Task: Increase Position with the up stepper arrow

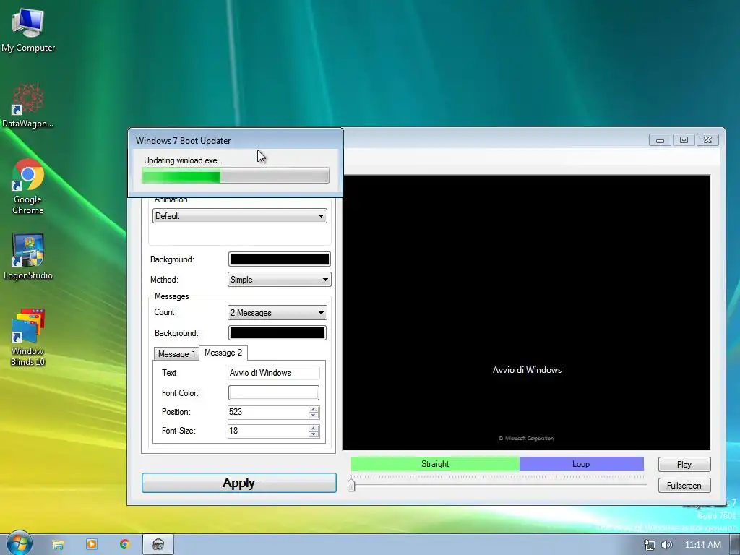Action: click(x=314, y=409)
